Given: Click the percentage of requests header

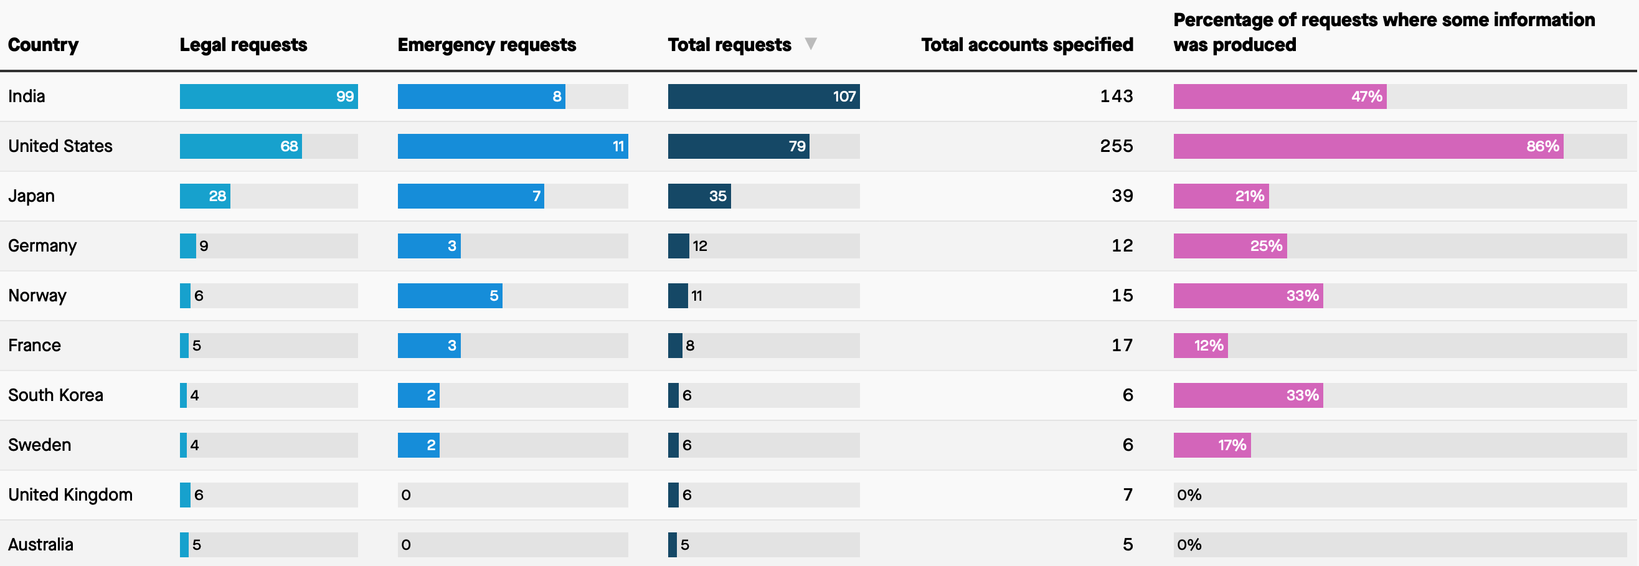Looking at the screenshot, I should 1383,32.
